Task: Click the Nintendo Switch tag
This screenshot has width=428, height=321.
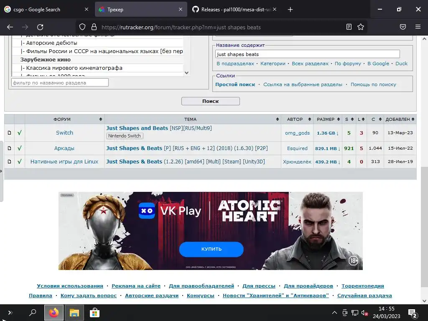Action: coord(125,136)
